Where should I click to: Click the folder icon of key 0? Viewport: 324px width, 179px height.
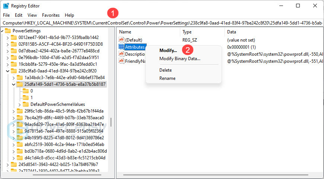(x=26, y=91)
